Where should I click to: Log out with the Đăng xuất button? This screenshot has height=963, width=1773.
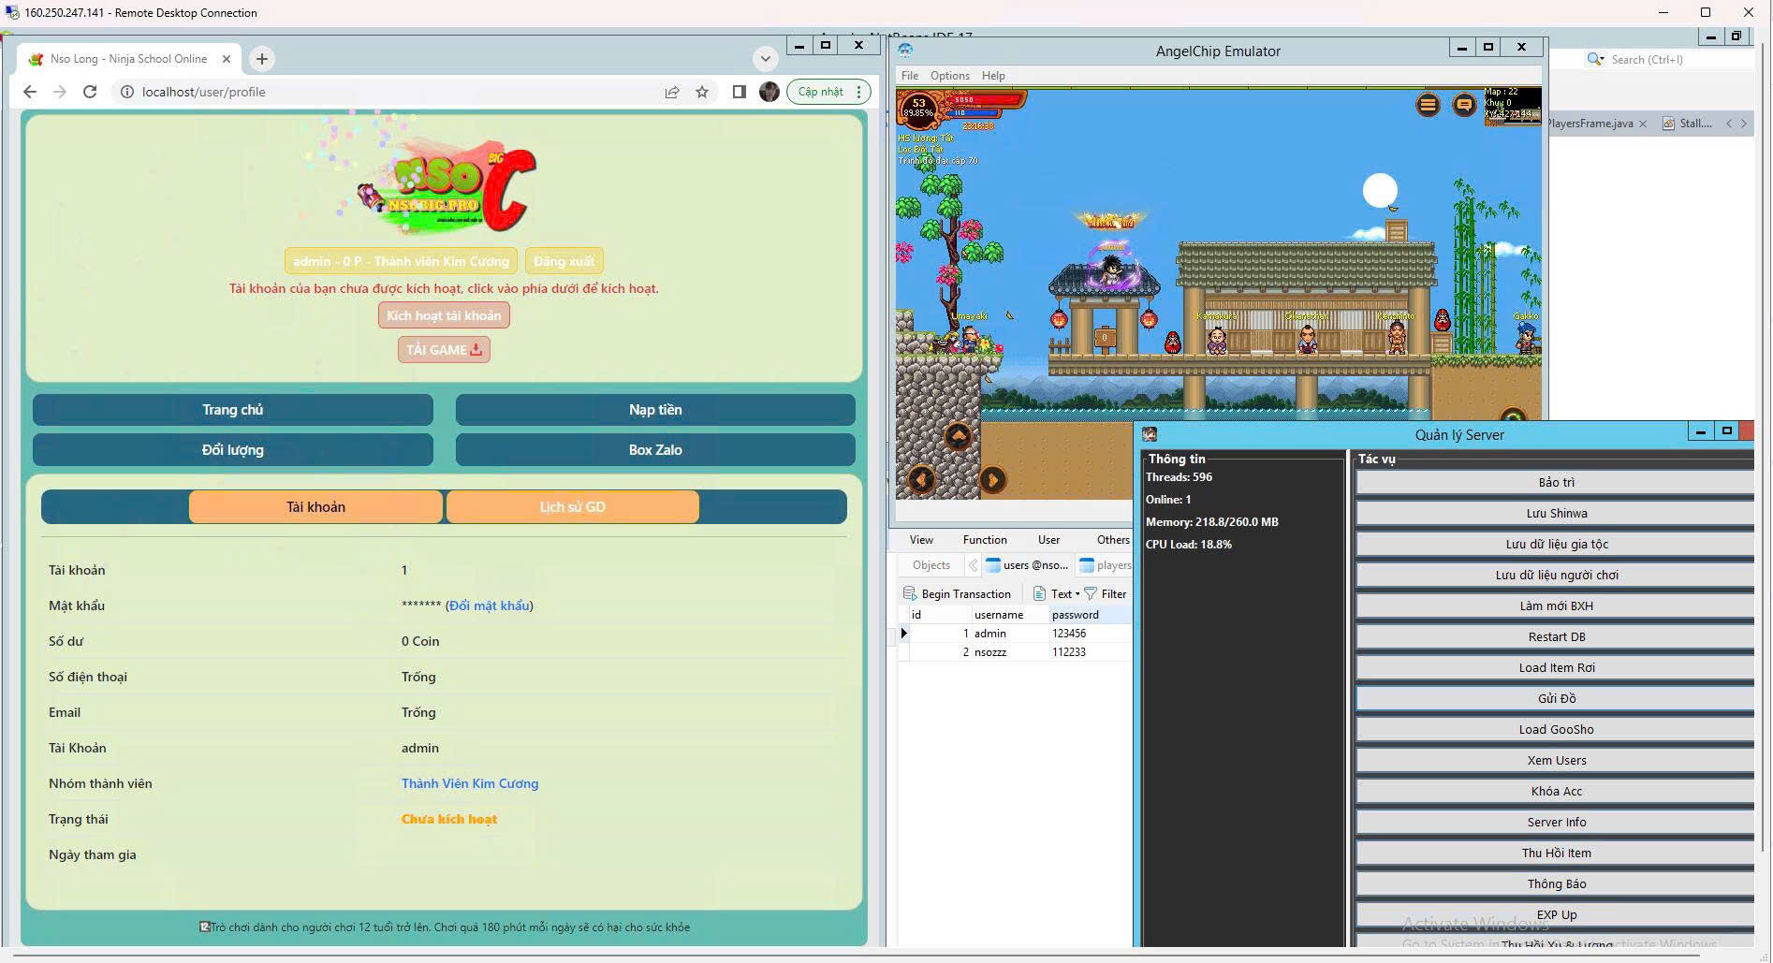point(564,261)
